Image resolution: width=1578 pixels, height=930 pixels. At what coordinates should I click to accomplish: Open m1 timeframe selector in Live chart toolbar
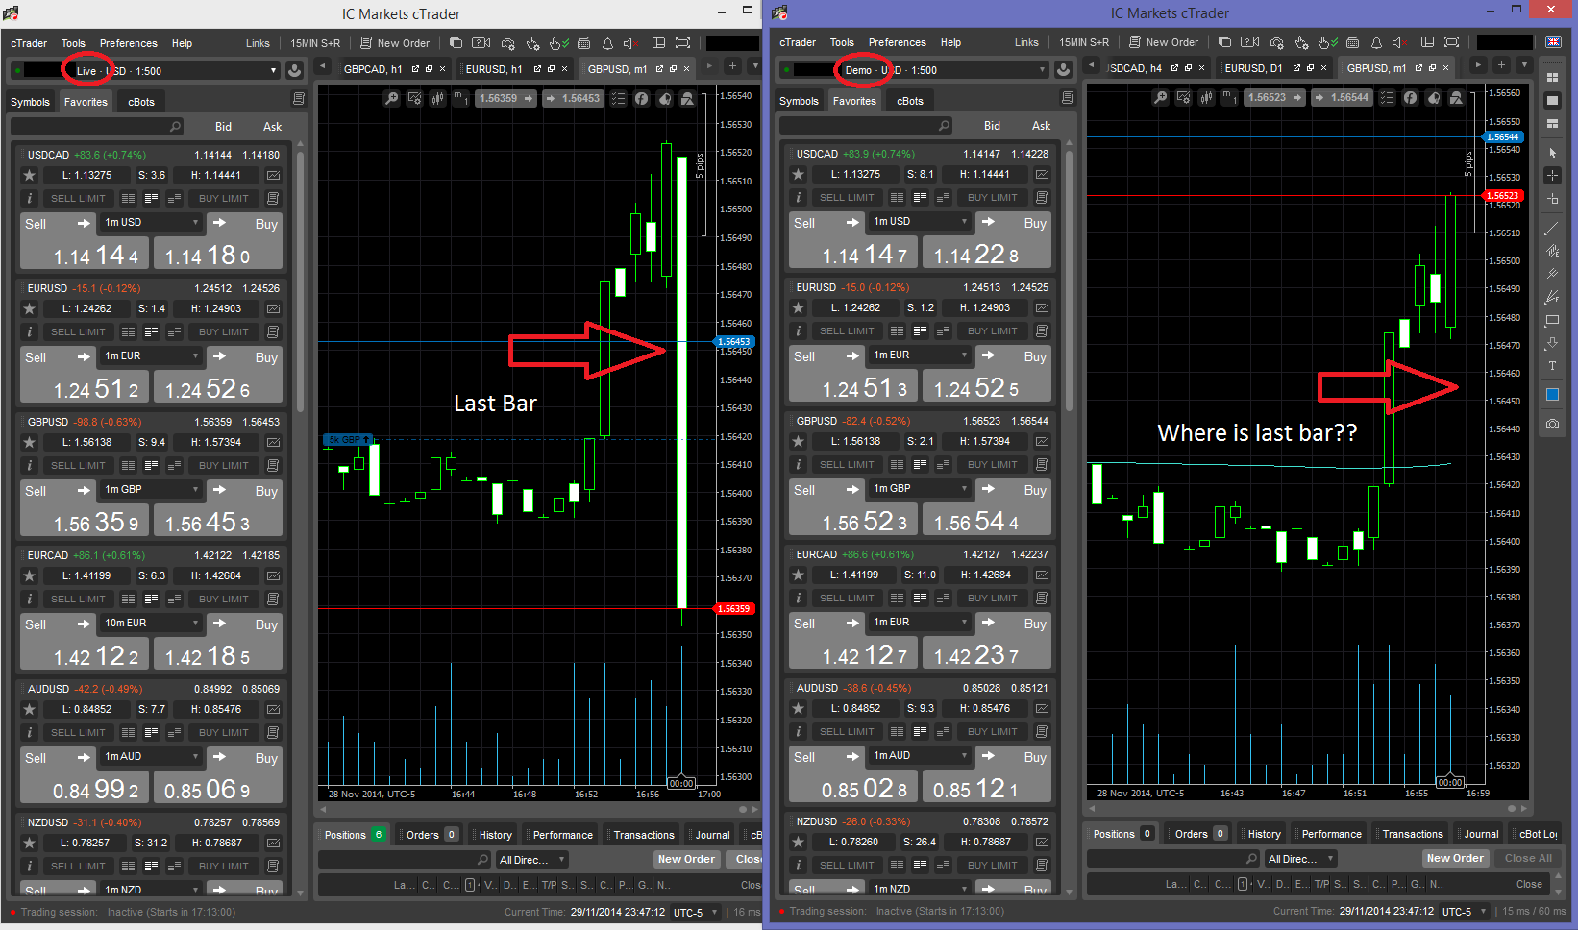point(460,98)
